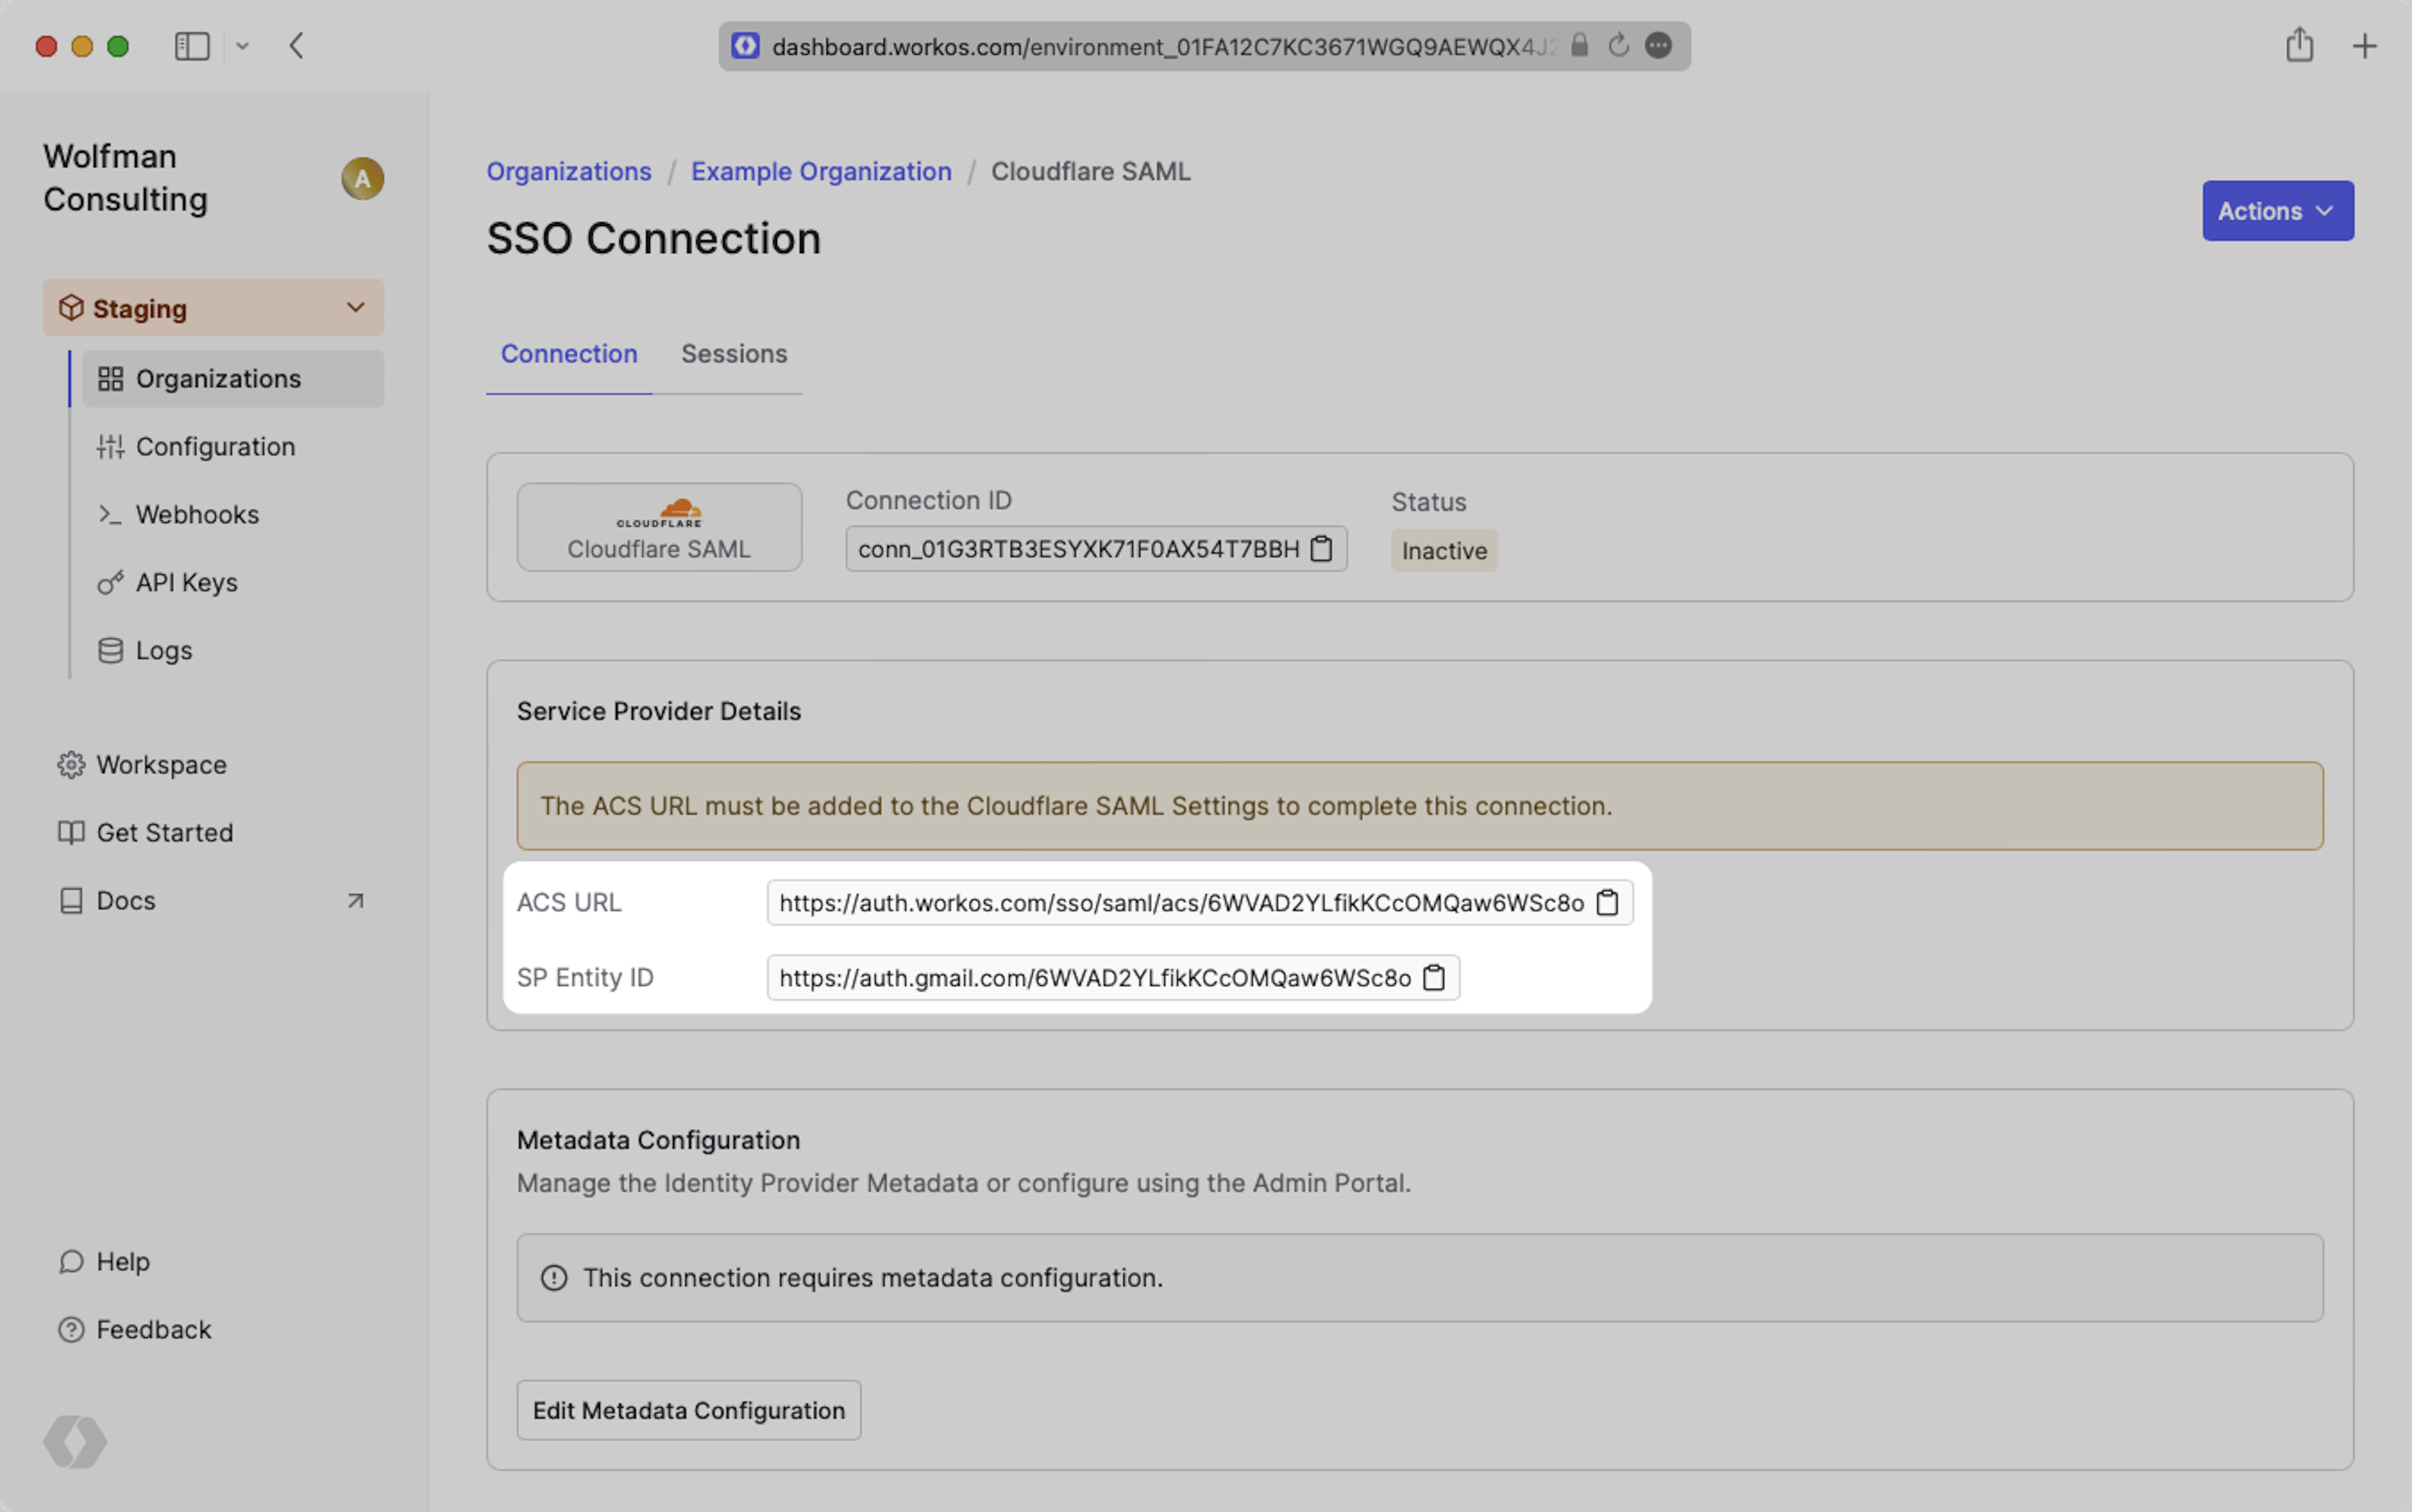Click the WorkOS logo at bottom left
The image size is (2412, 1512).
[75, 1441]
